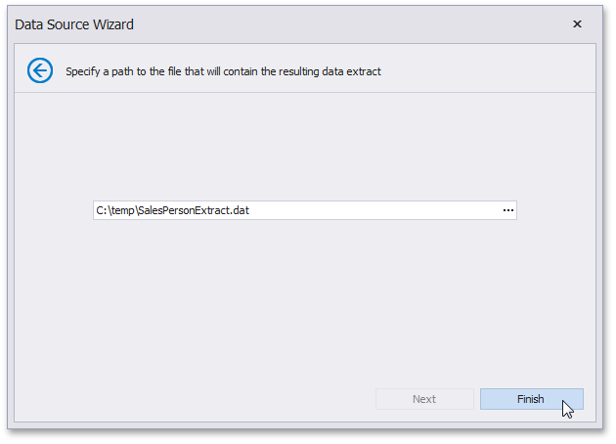
Task: Select the Finish button at bottom right
Action: pos(531,399)
